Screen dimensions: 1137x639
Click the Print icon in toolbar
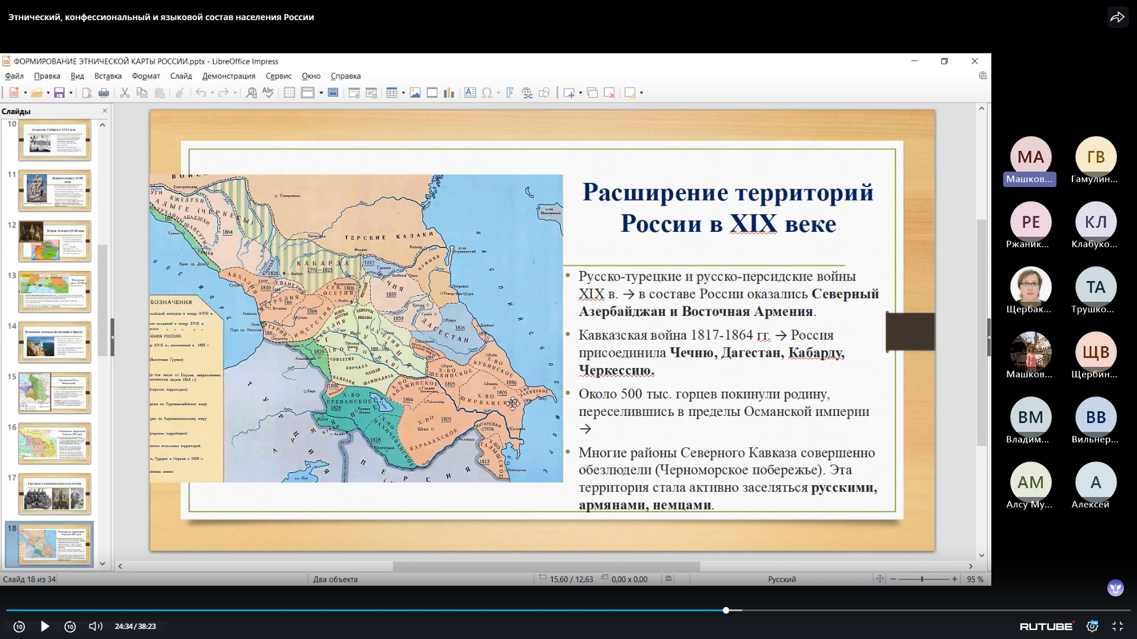click(x=104, y=93)
